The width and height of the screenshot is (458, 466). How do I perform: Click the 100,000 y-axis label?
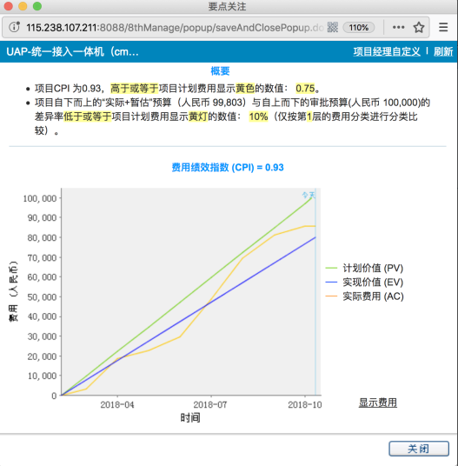coord(40,198)
